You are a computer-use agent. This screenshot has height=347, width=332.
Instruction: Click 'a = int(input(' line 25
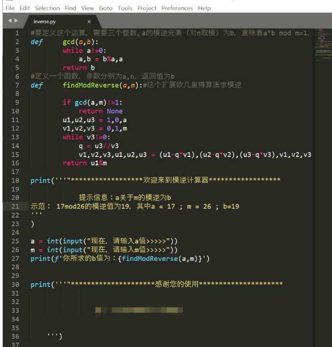click(104, 241)
